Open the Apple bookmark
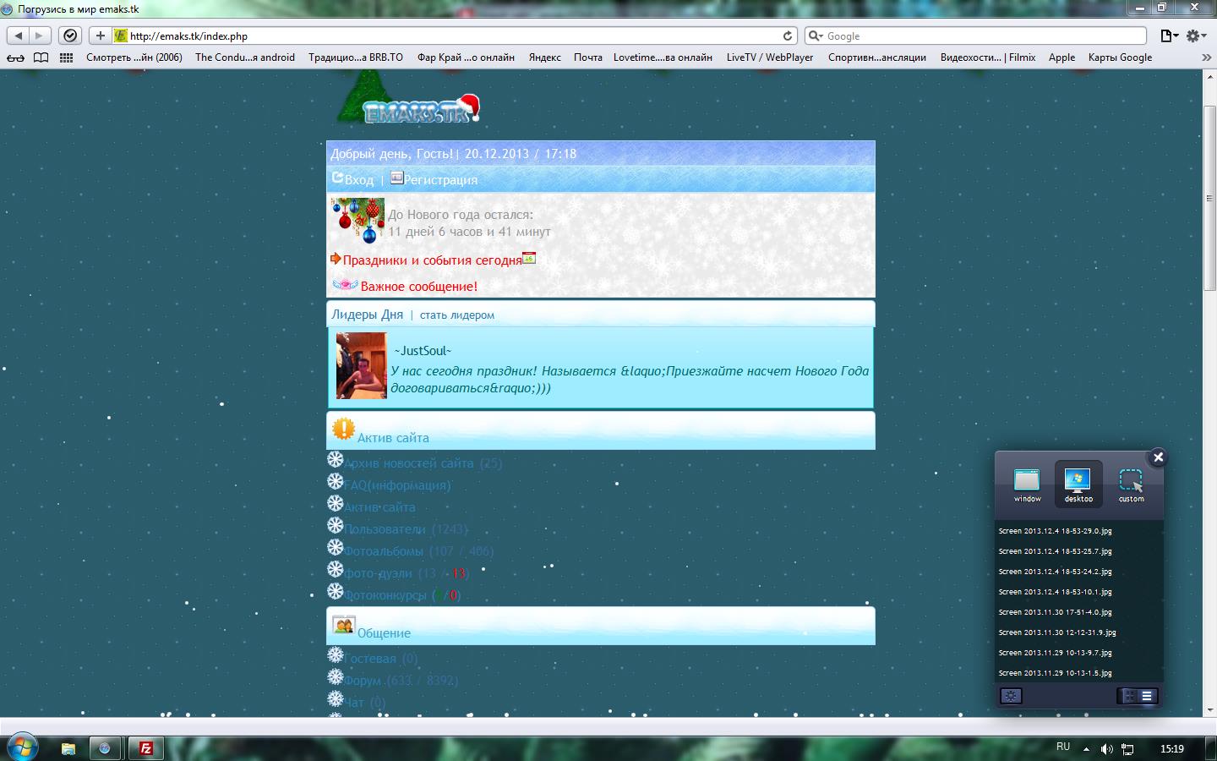1217x761 pixels. (1061, 57)
